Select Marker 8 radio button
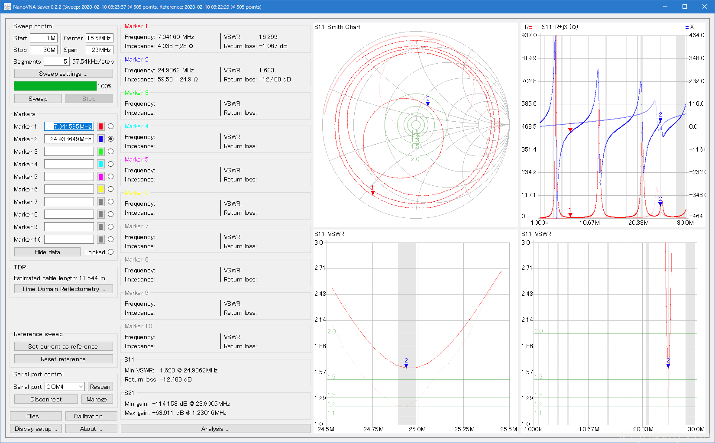 110,214
